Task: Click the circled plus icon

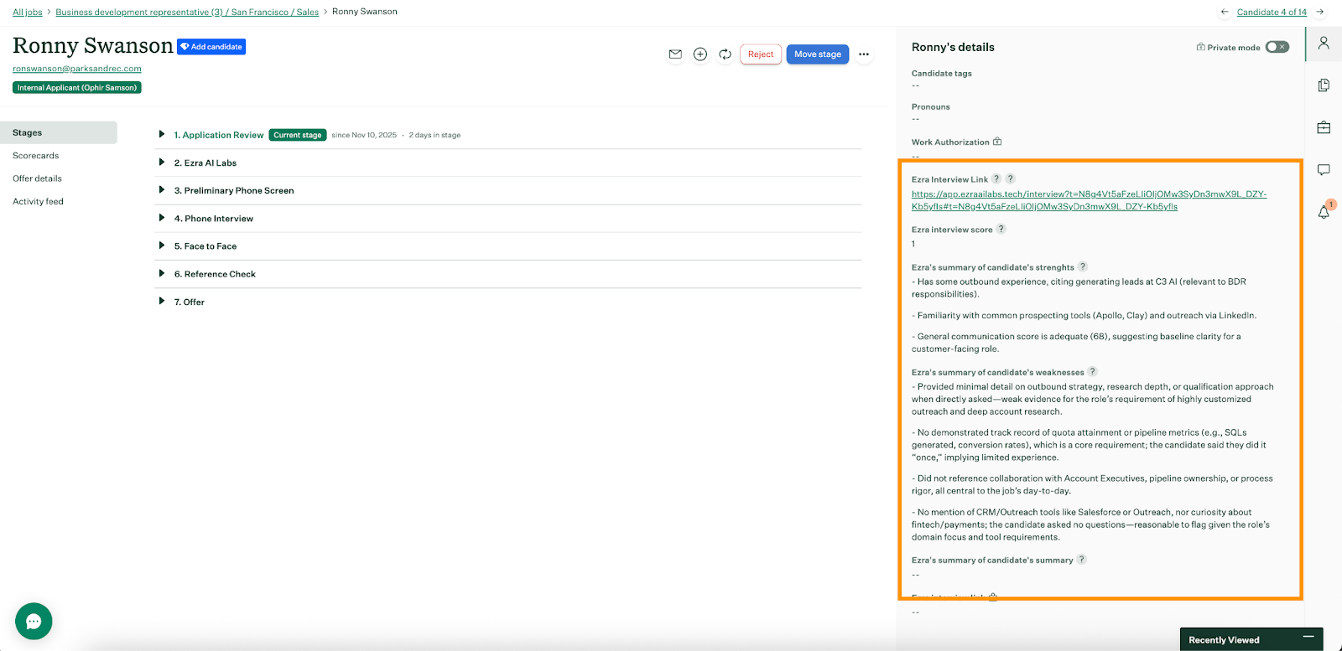Action: point(700,54)
